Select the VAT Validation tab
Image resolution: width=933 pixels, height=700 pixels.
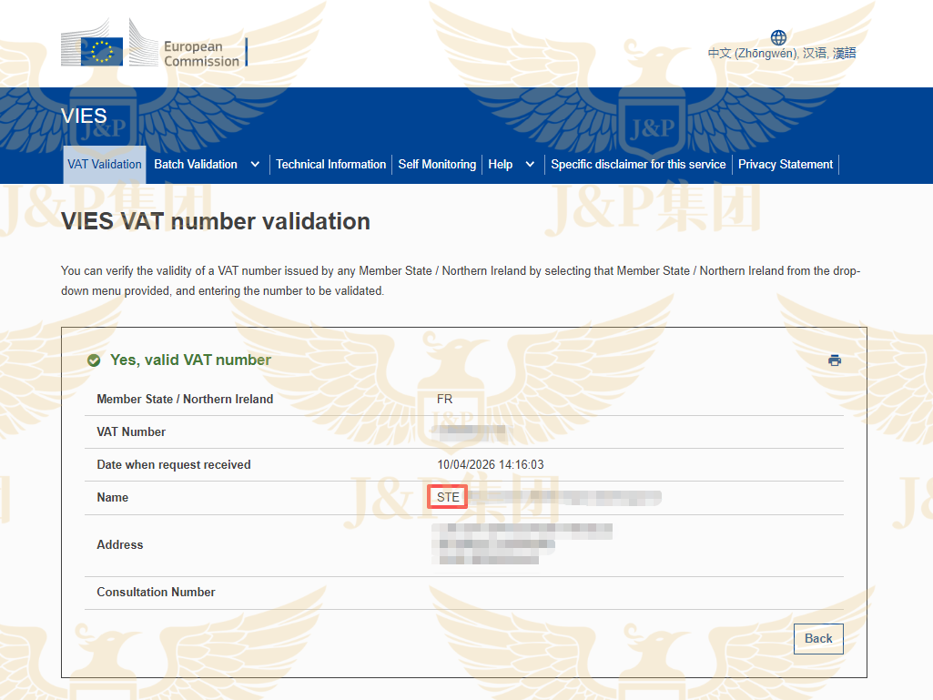(104, 164)
